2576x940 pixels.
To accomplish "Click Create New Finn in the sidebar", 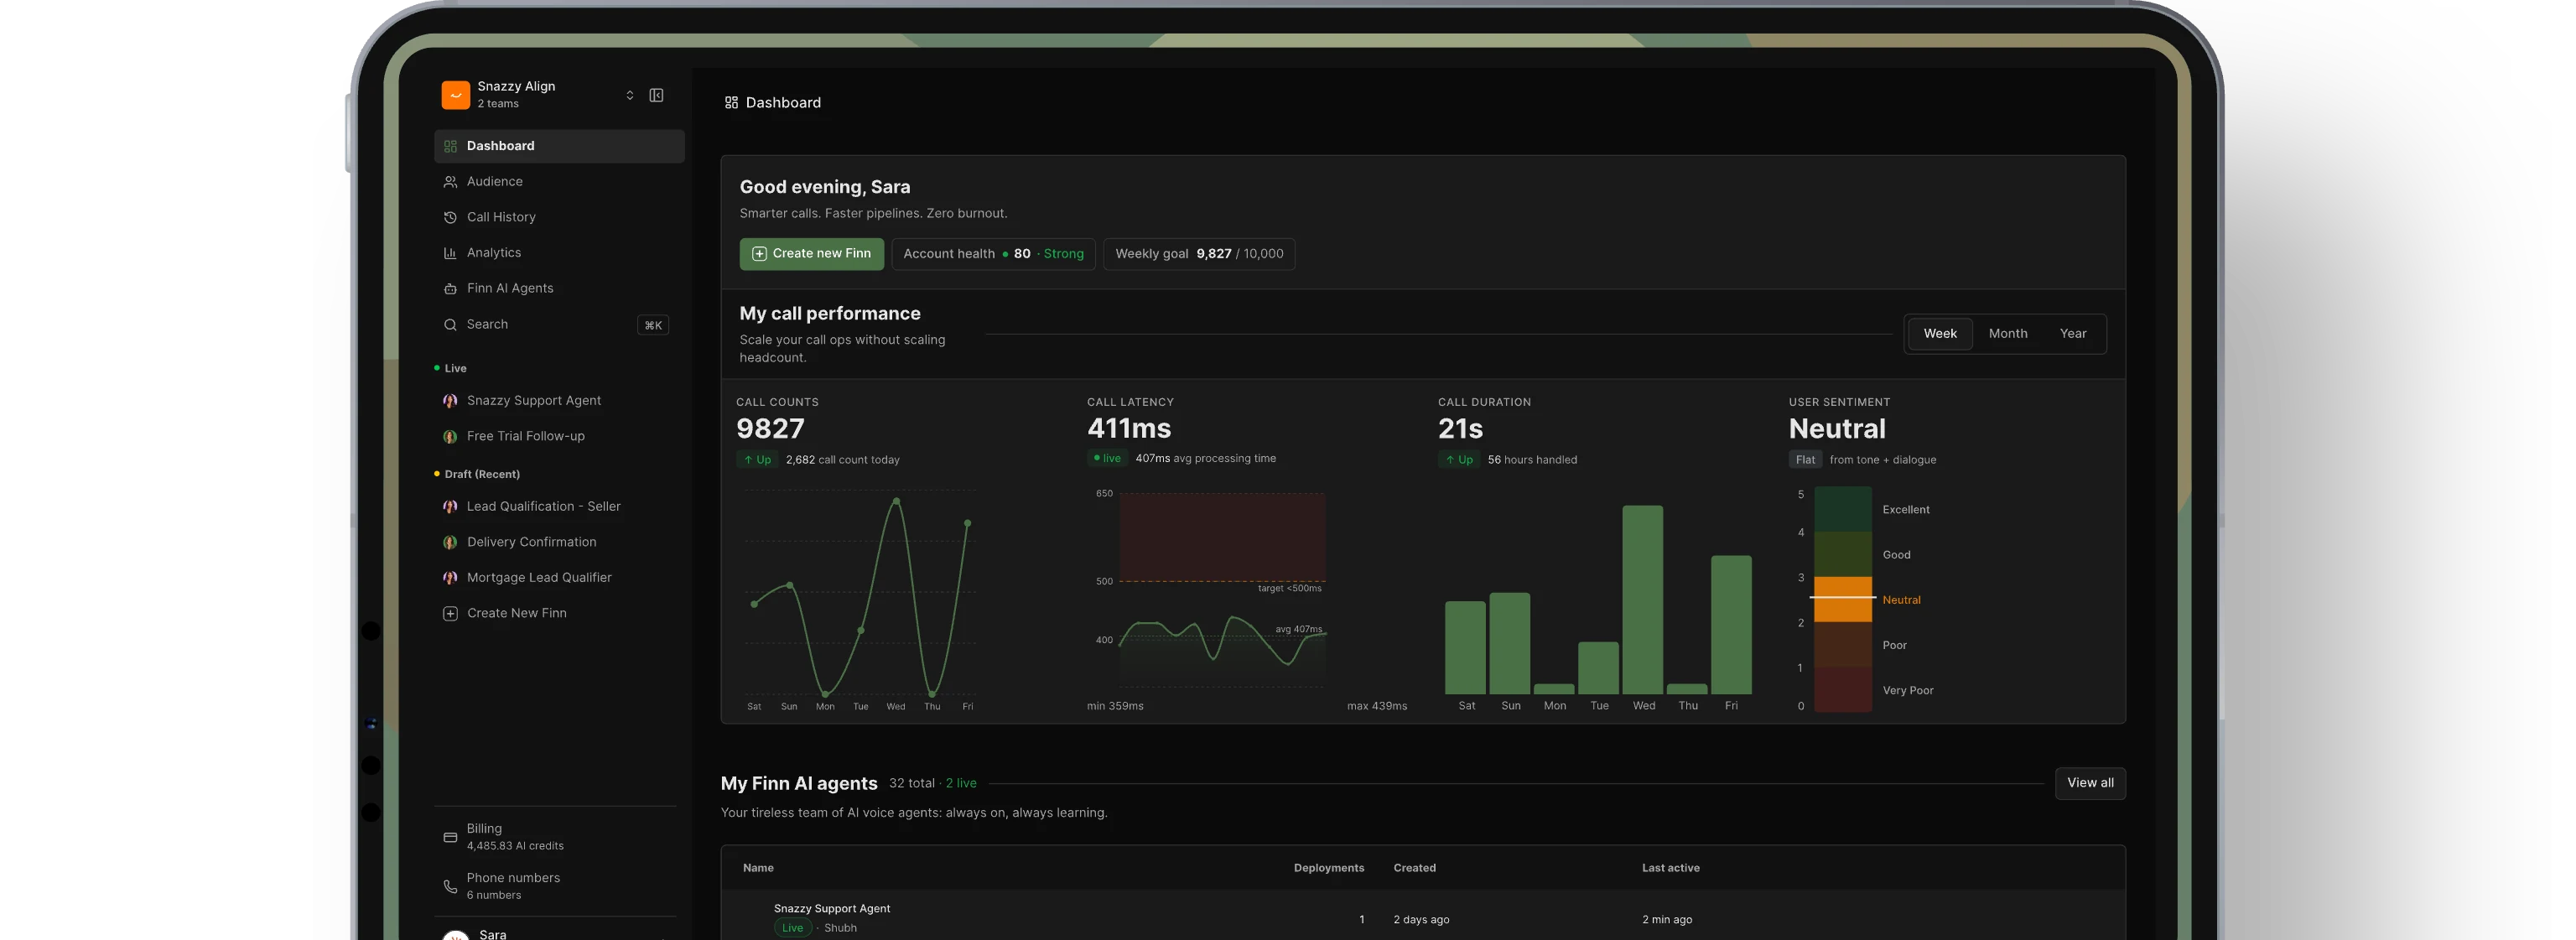I will 559,613.
